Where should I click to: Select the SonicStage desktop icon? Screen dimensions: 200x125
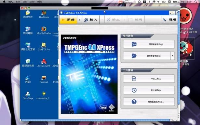pos(28,95)
